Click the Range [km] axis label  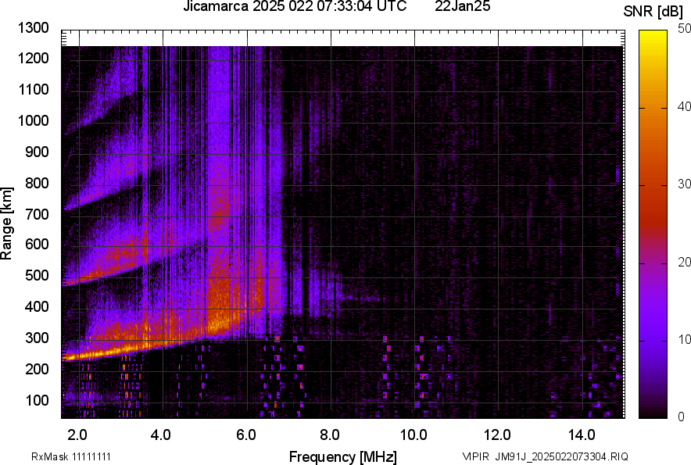(8, 224)
